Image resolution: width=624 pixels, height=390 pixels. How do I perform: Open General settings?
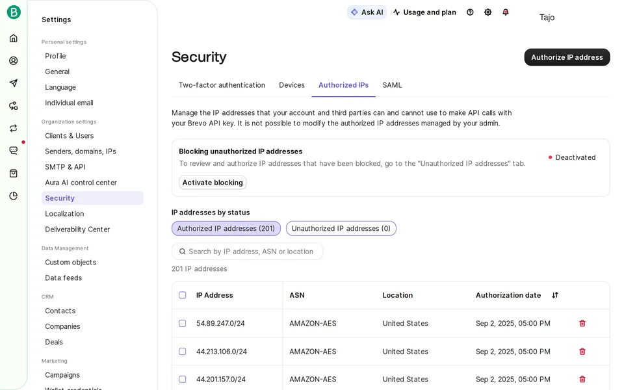[x=57, y=71]
